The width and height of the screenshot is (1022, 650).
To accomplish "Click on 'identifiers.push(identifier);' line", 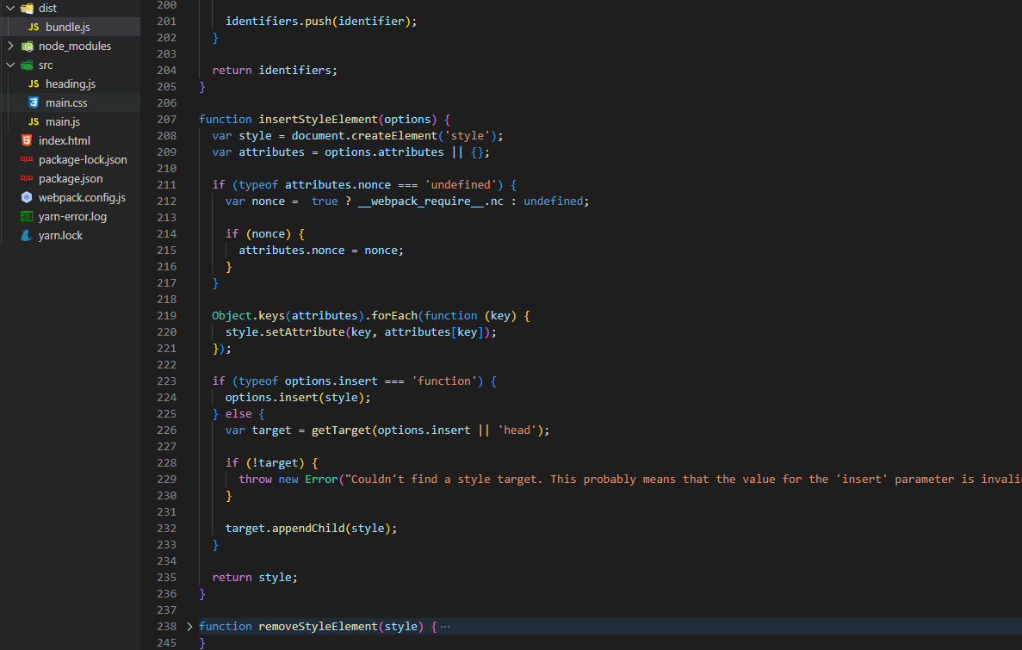I will (321, 22).
